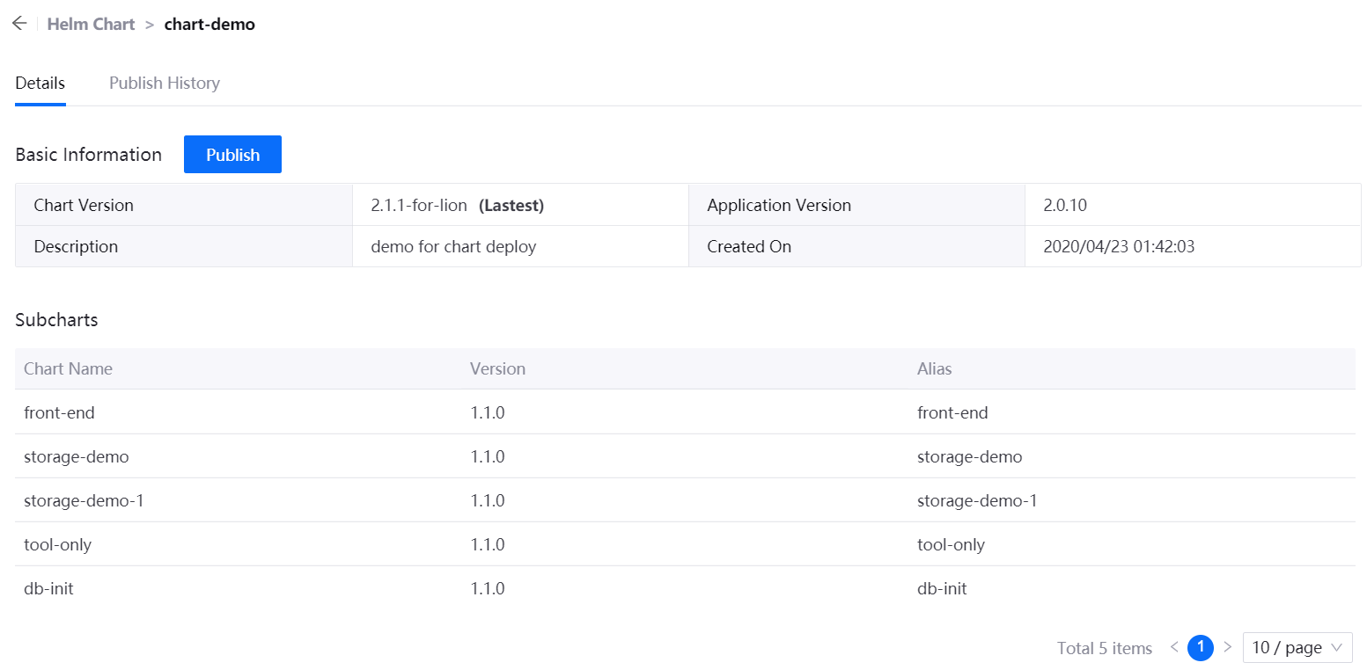Viewport: 1367px width, 670px height.
Task: Click the next page arrow in pagination
Action: tap(1227, 647)
